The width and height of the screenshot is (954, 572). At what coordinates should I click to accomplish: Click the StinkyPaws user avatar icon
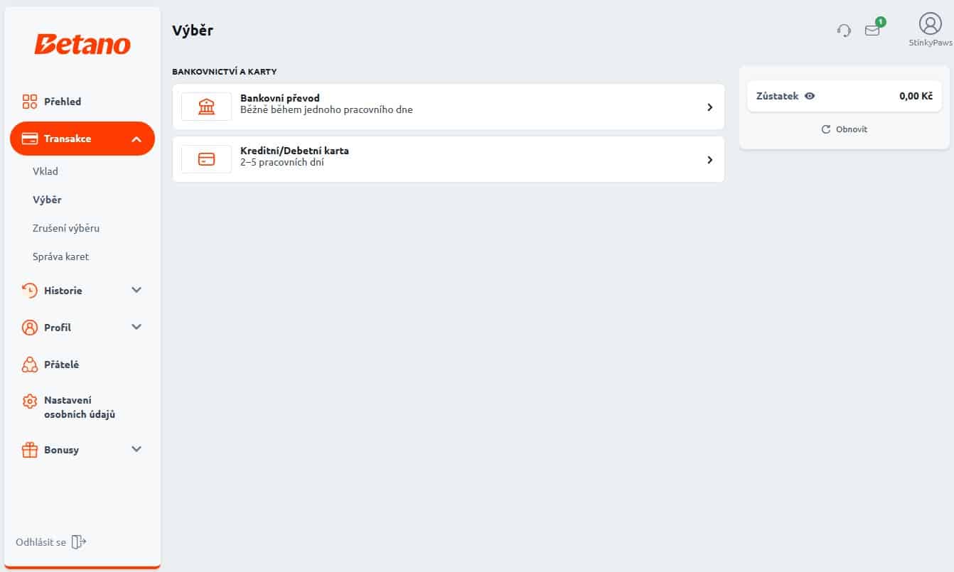930,23
